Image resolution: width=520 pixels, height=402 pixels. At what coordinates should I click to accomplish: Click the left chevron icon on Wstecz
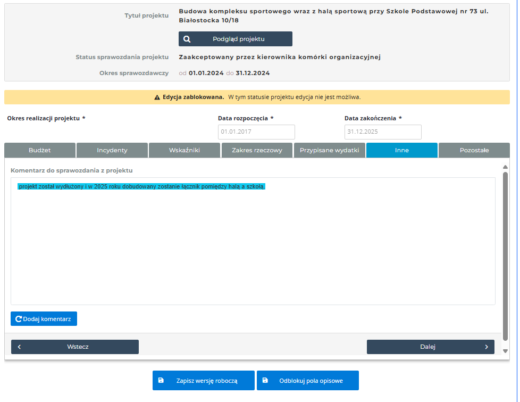[x=20, y=347]
